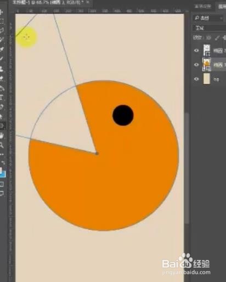Select the Clone Stamp tool
This screenshot has width=226, height=282.
coord(2,69)
